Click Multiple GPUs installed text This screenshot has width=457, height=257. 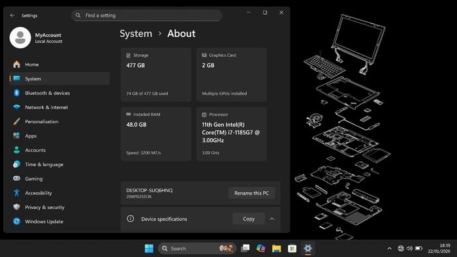tap(225, 93)
